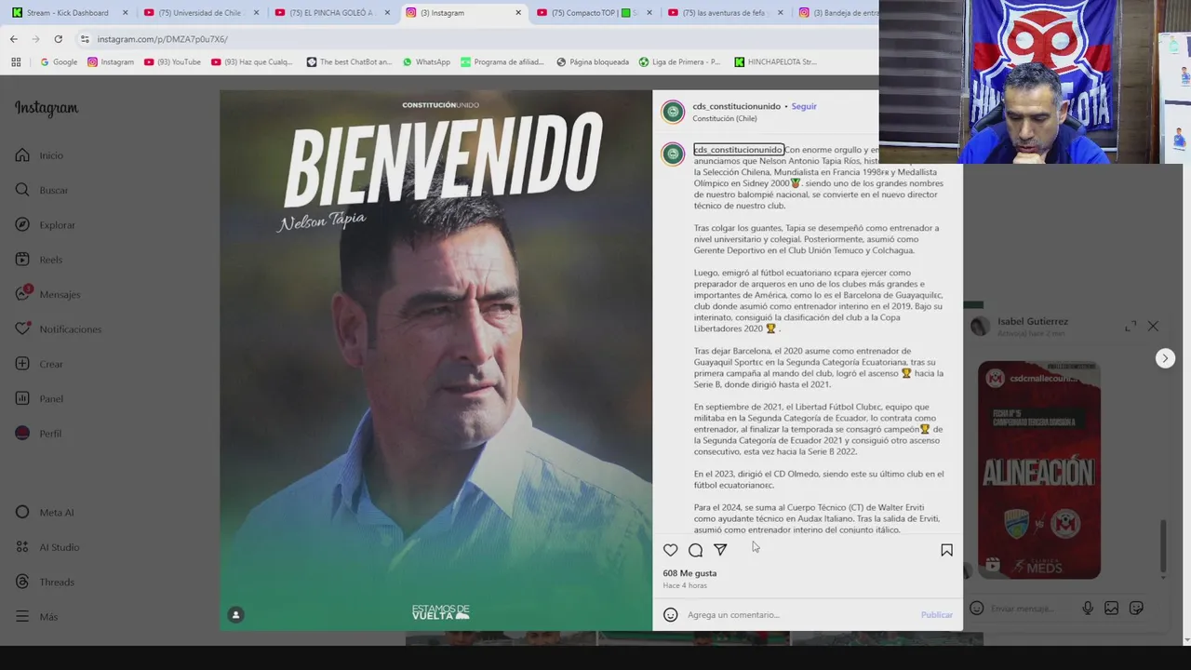
Task: Go back with browser back arrow
Action: point(13,39)
